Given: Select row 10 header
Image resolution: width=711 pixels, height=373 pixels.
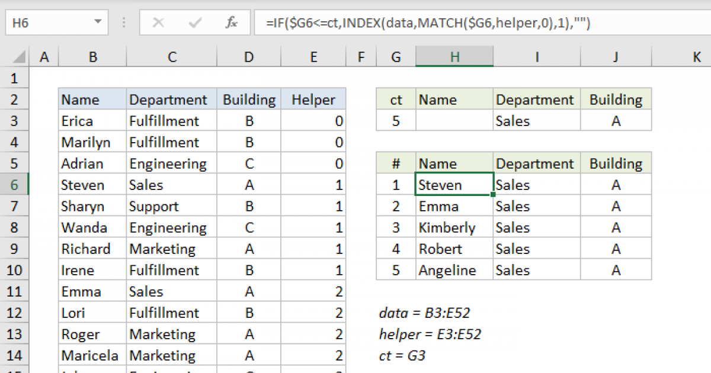Looking at the screenshot, I should coord(15,270).
